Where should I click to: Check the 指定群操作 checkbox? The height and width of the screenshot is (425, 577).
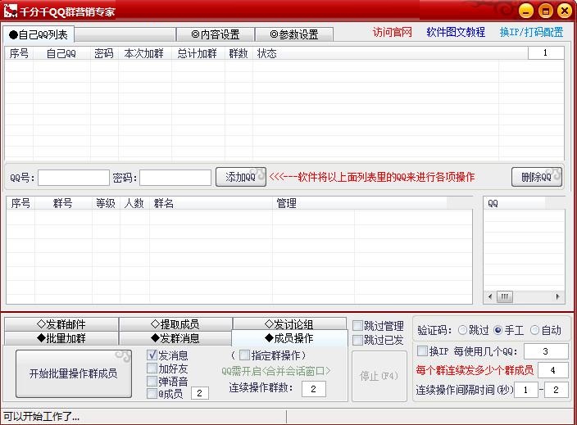[244, 355]
